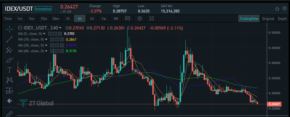The width and height of the screenshot is (290, 117).
Task: Open the chart settings hexagon icon
Action: 140,18
